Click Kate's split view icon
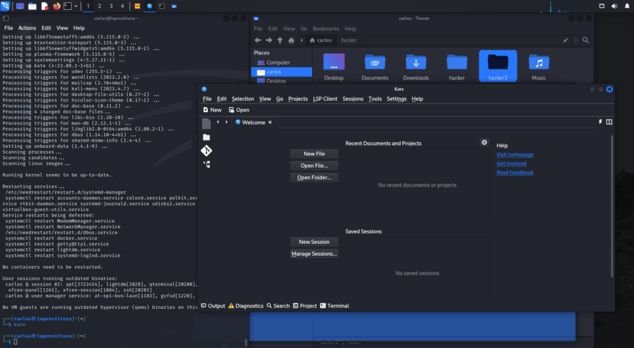 609,121
